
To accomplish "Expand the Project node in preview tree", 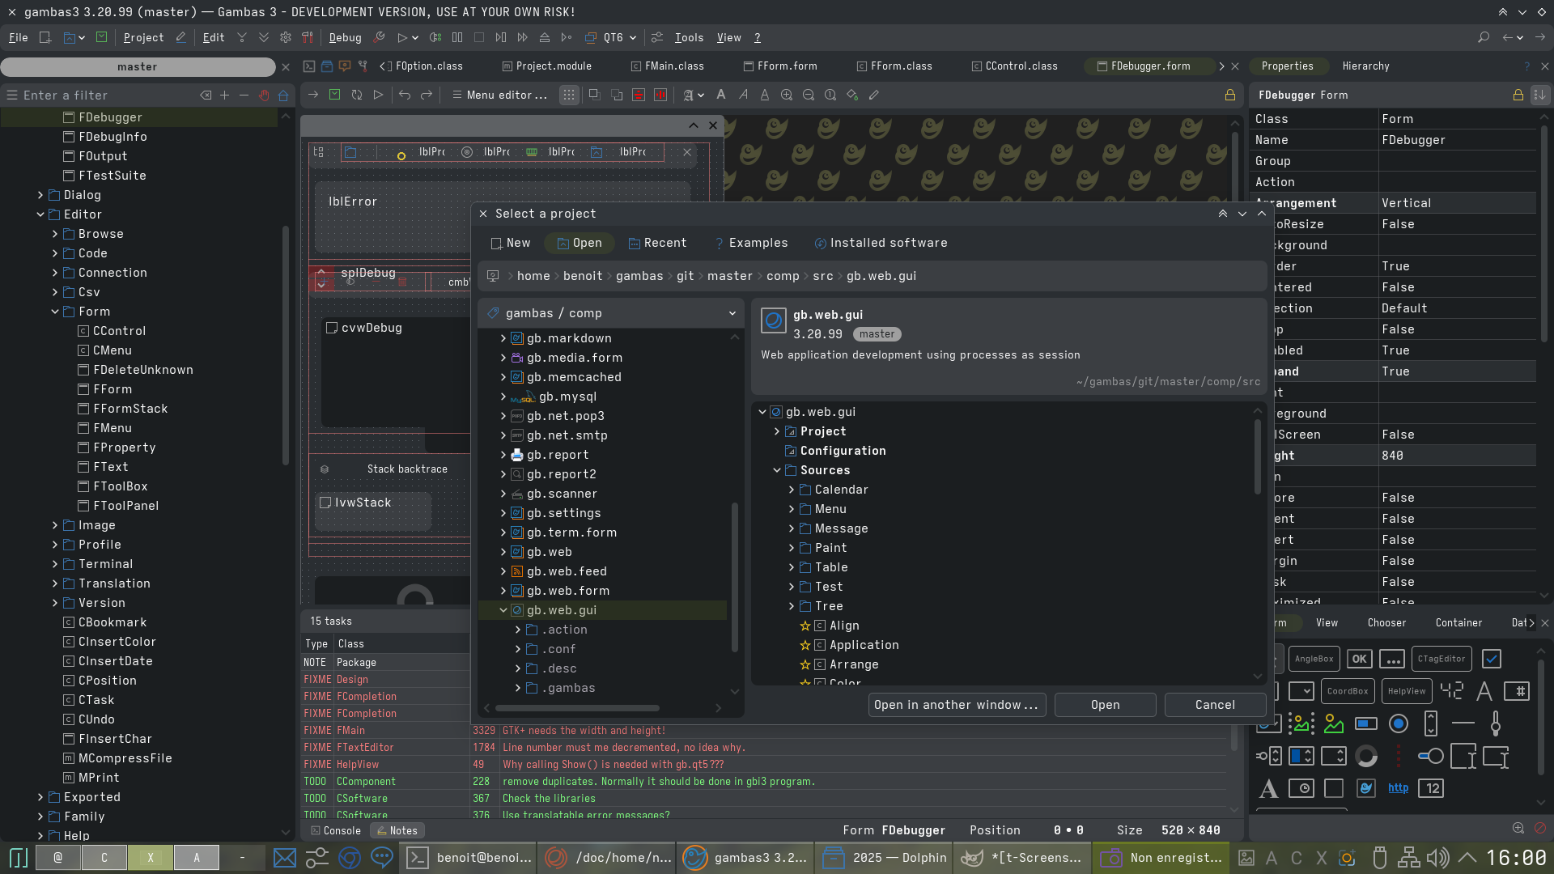I will [777, 431].
